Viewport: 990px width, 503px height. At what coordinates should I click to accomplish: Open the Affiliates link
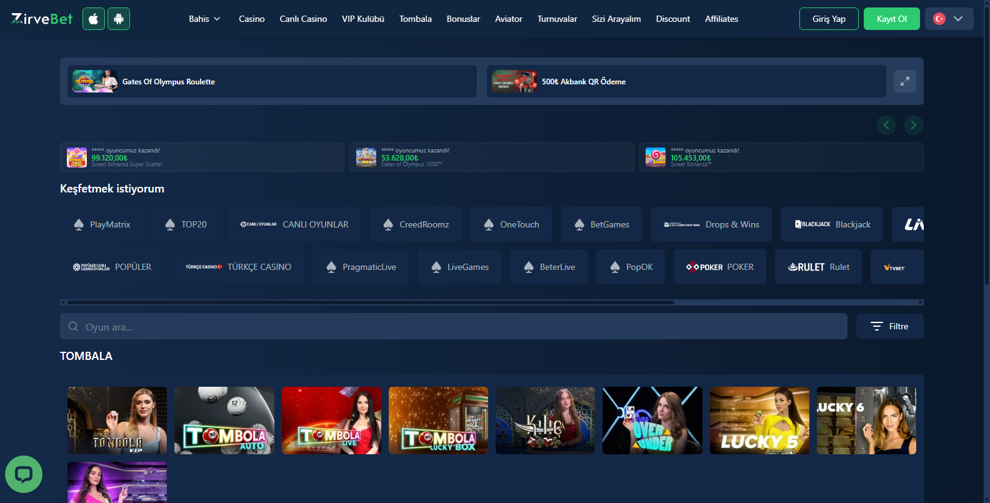721,19
